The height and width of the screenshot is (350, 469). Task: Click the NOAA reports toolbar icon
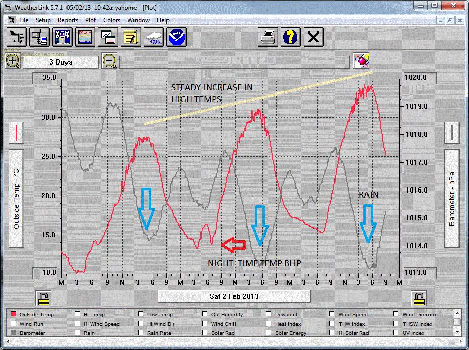[177, 37]
